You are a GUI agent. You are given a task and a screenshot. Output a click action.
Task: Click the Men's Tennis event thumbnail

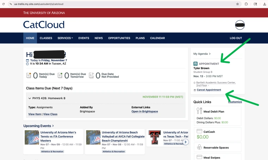coord(32,137)
